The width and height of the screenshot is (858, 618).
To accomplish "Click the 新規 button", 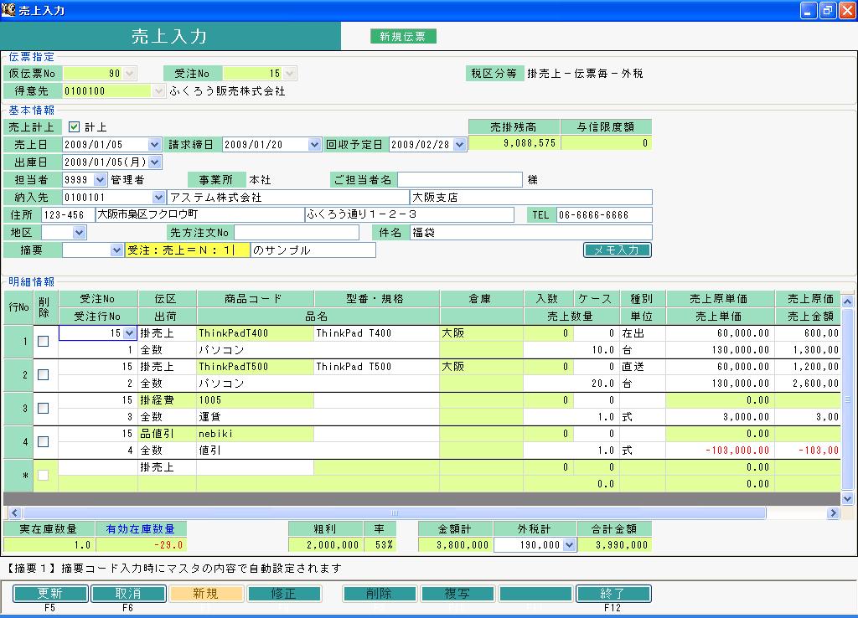I will [206, 594].
